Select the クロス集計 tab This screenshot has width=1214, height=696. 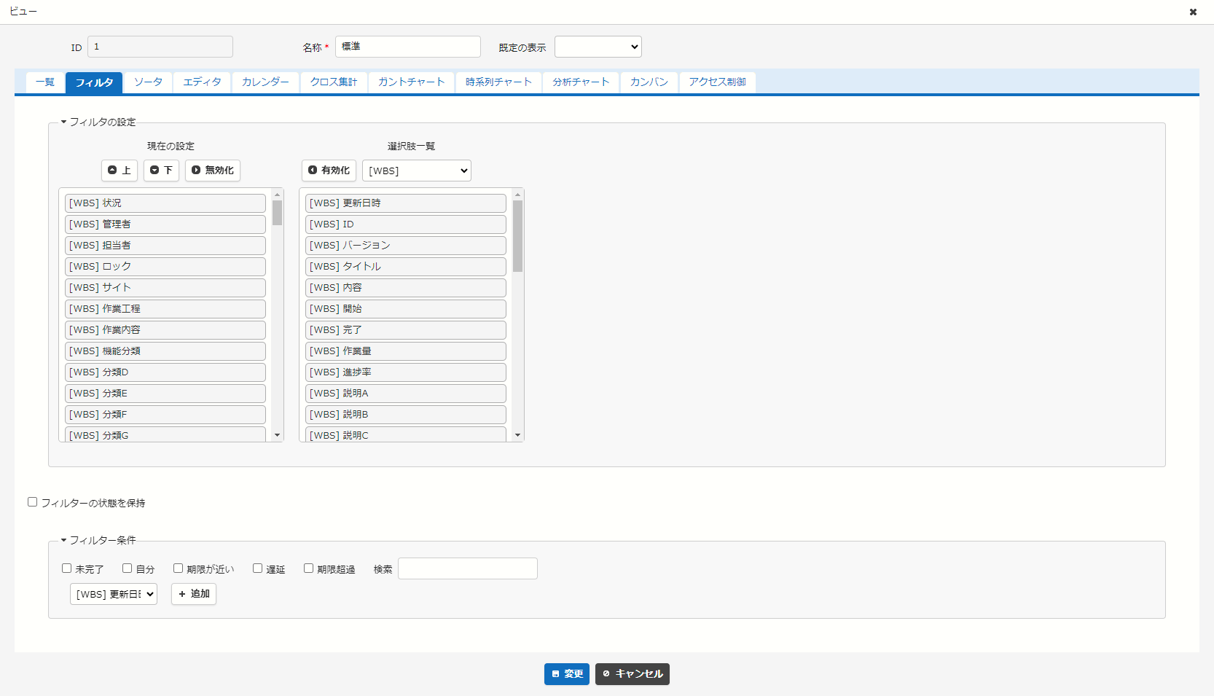pos(334,82)
